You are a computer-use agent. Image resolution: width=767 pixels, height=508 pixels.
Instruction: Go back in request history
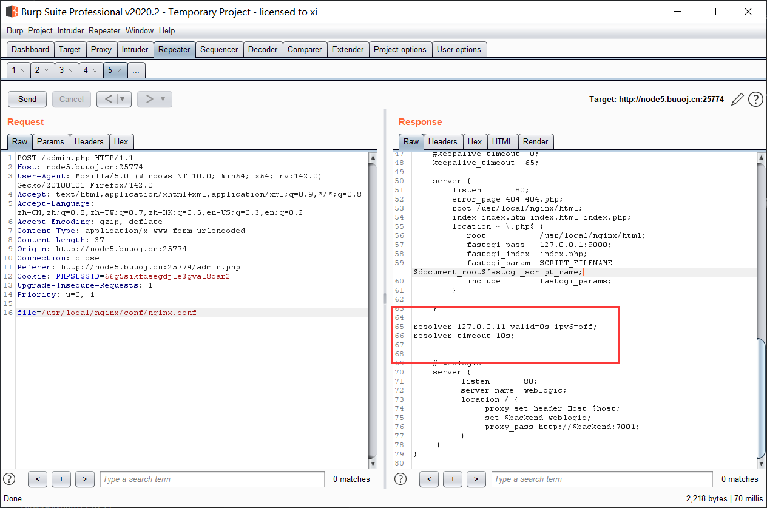108,99
